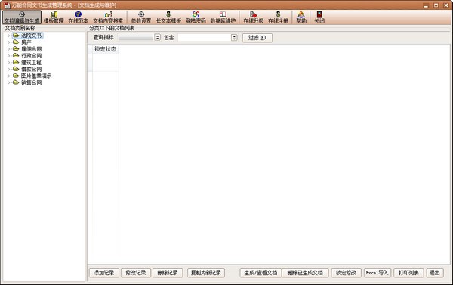Image resolution: width=453 pixels, height=285 pixels.
Task: Click the 包含 filter text field
Action: click(x=205, y=37)
